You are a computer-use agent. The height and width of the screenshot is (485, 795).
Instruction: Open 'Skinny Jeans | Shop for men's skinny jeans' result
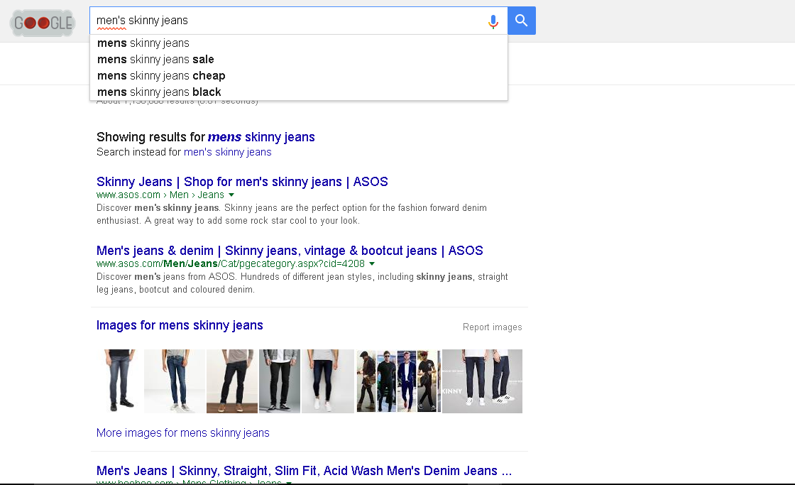(242, 182)
